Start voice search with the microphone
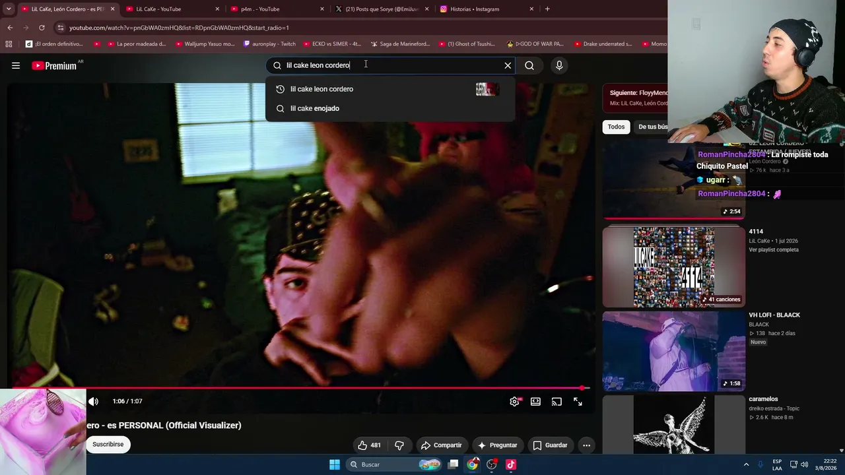 tap(559, 65)
